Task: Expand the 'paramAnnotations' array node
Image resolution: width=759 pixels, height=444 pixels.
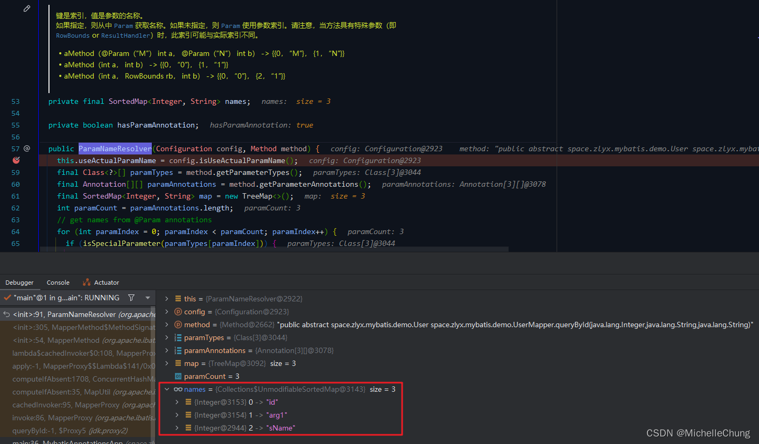Action: click(167, 350)
